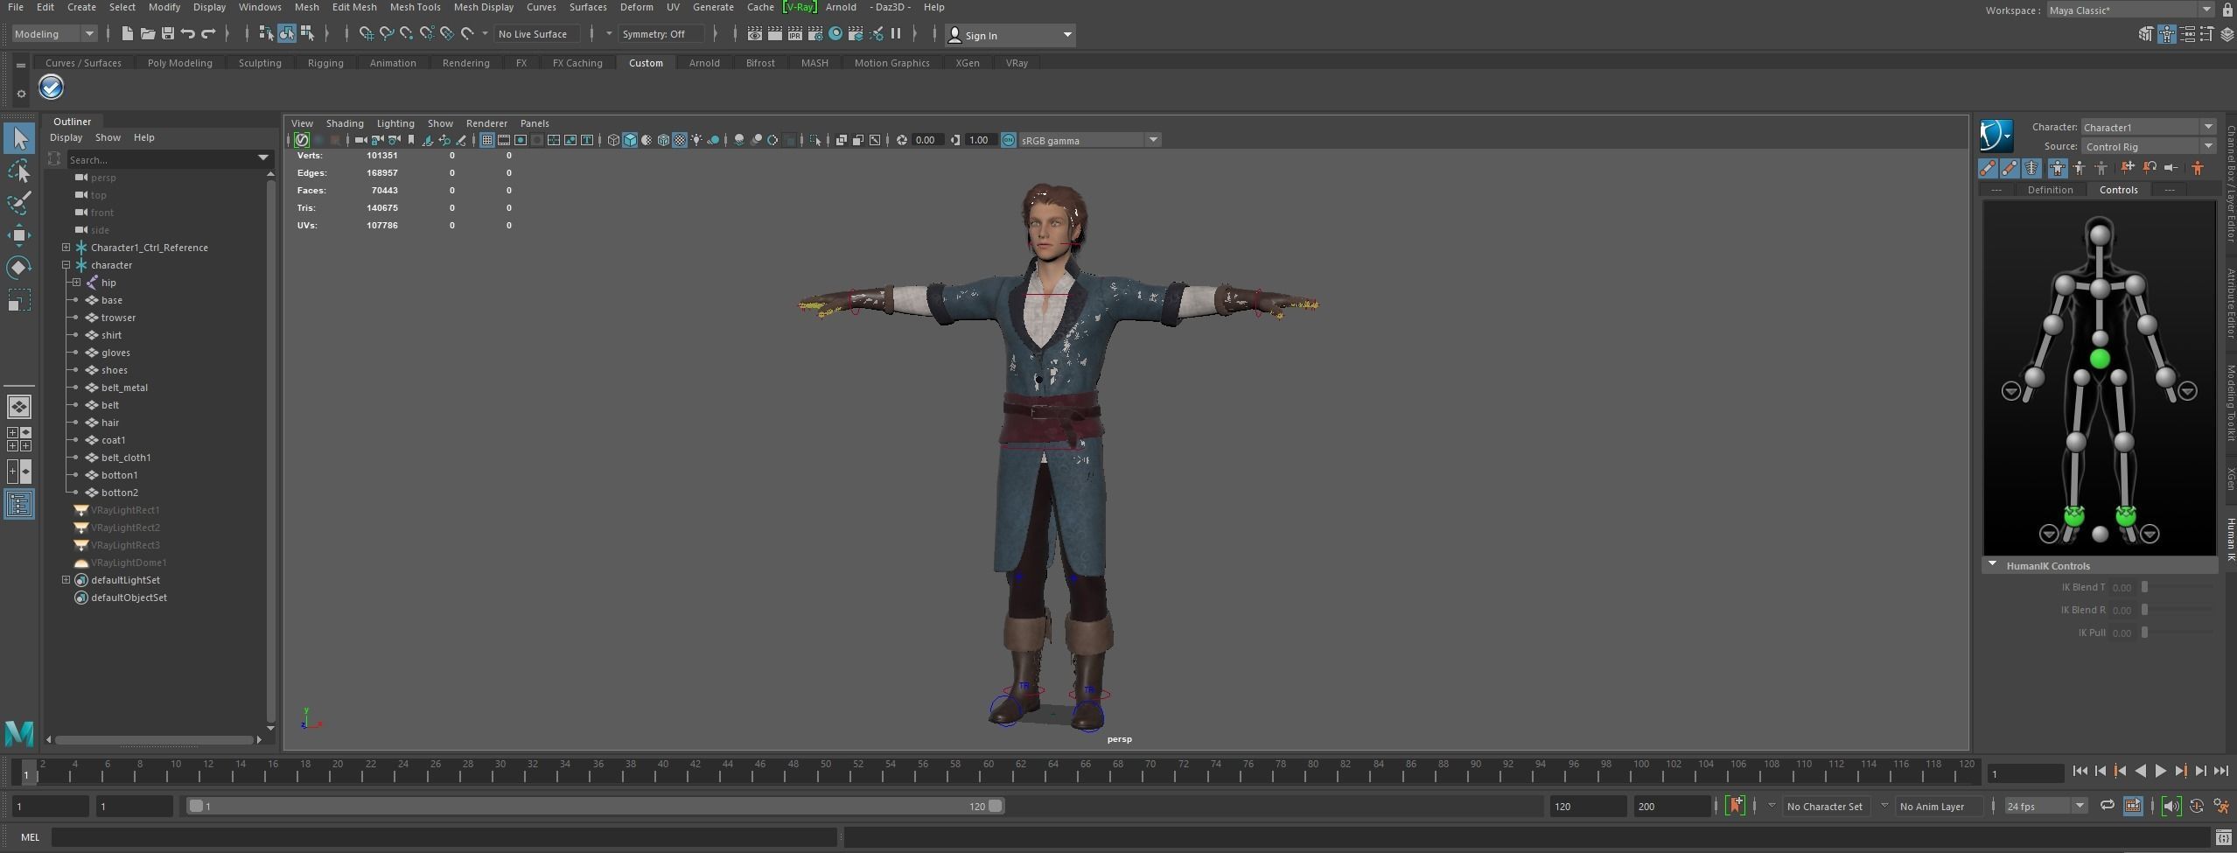Redo the action via toolbar arrow
Screen dimensions: 2237x853
(208, 34)
